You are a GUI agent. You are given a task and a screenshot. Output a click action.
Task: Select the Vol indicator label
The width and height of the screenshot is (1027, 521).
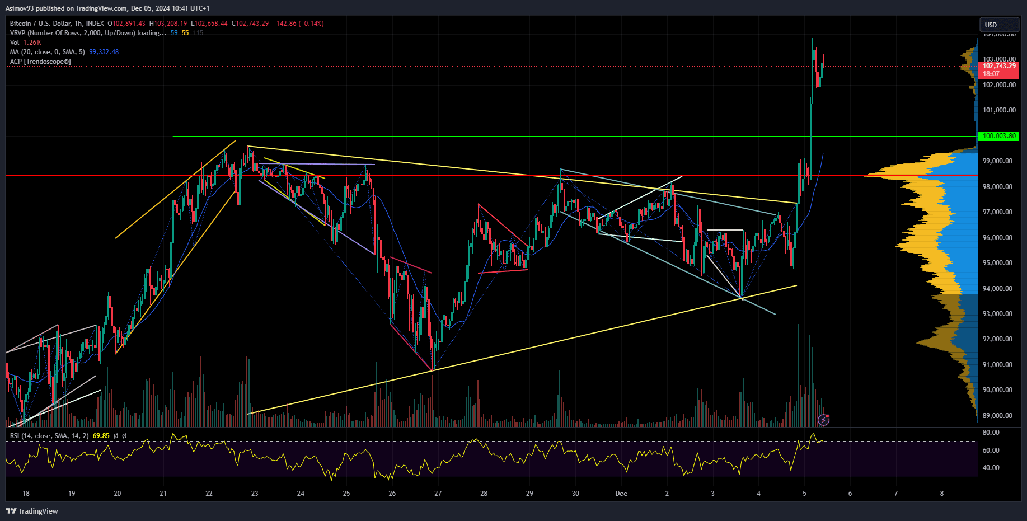tap(15, 43)
